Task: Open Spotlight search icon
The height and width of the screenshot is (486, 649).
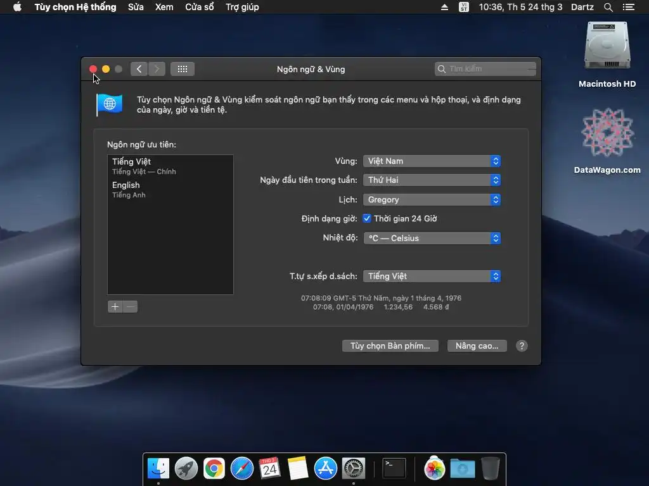Action: click(608, 7)
